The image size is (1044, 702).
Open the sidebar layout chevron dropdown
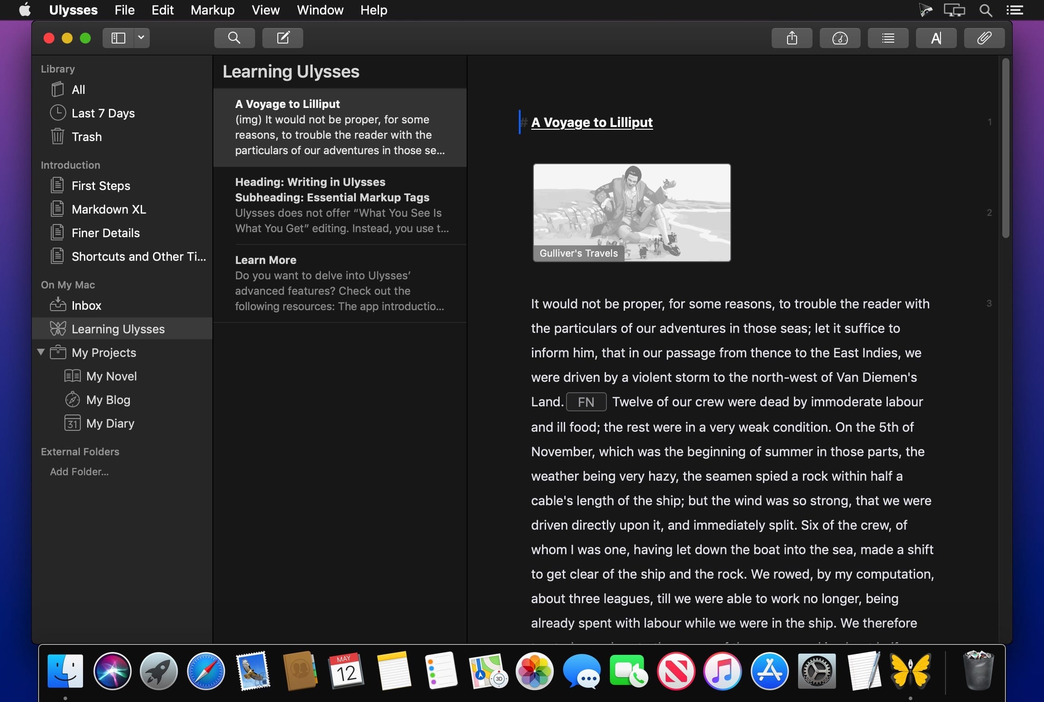click(x=141, y=38)
